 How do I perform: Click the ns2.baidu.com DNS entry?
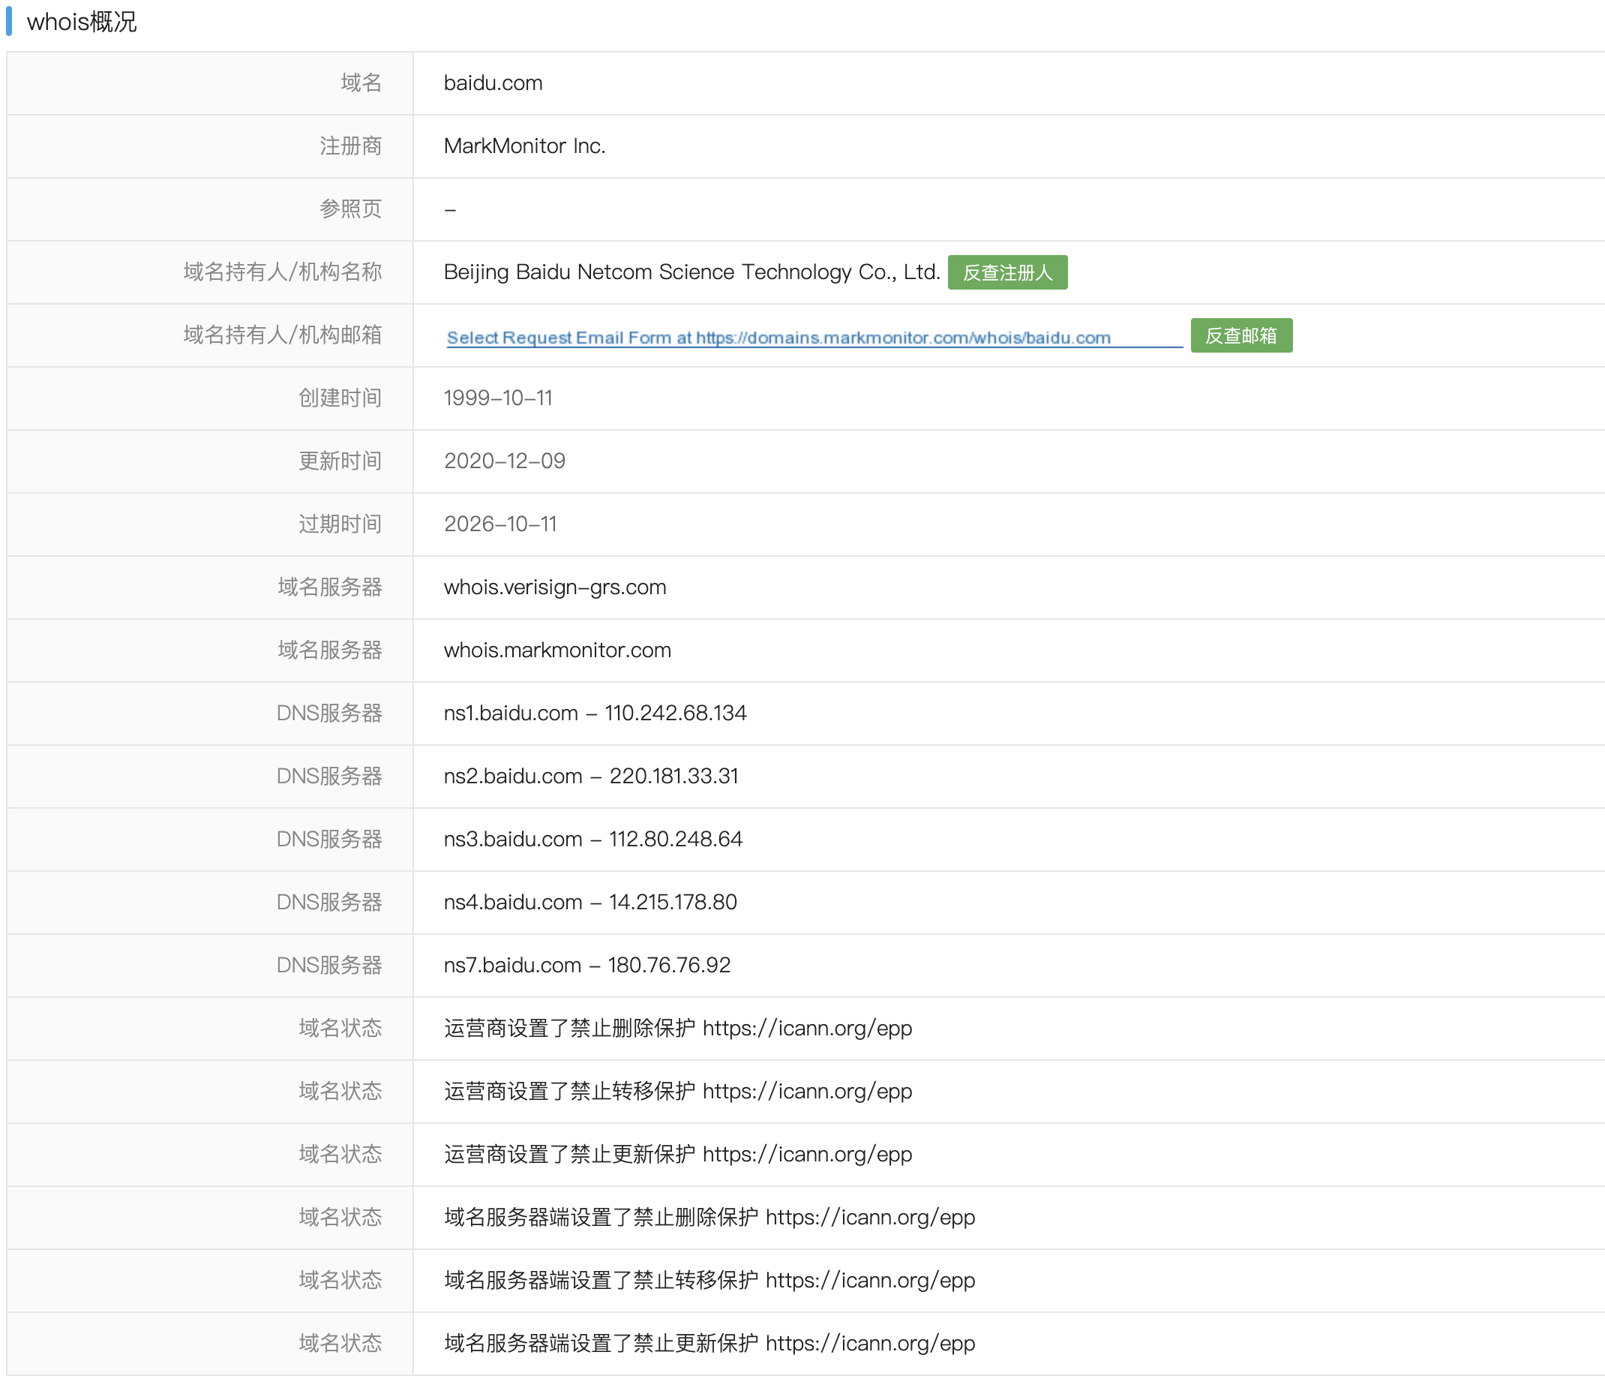click(591, 777)
